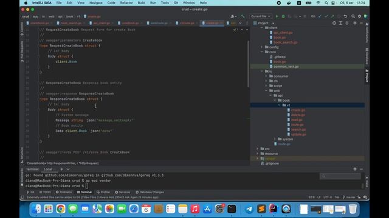The width and height of the screenshot is (389, 218).
Task: Expand the consumer folder in project tree
Action: 266,76
